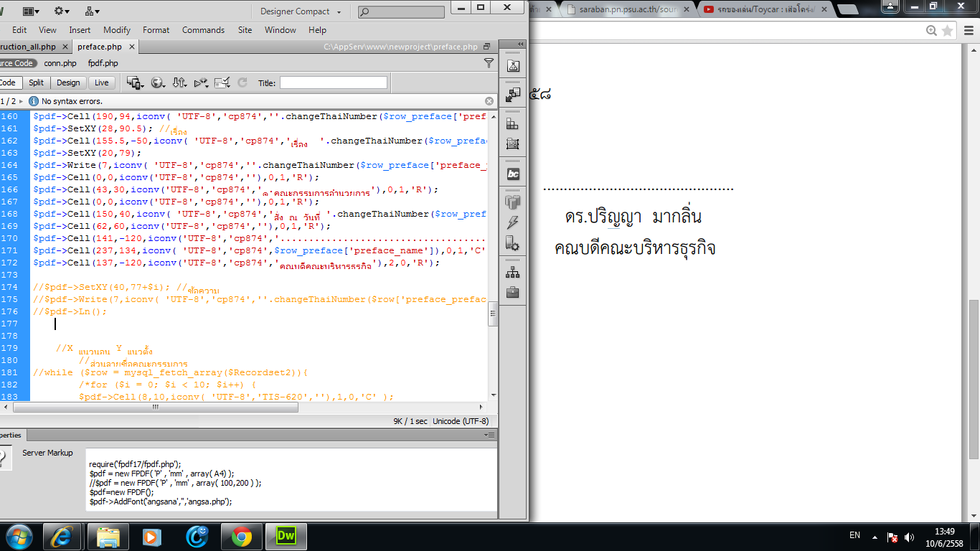Viewport: 980px width, 551px height.
Task: Open the Modify menu
Action: (117, 30)
